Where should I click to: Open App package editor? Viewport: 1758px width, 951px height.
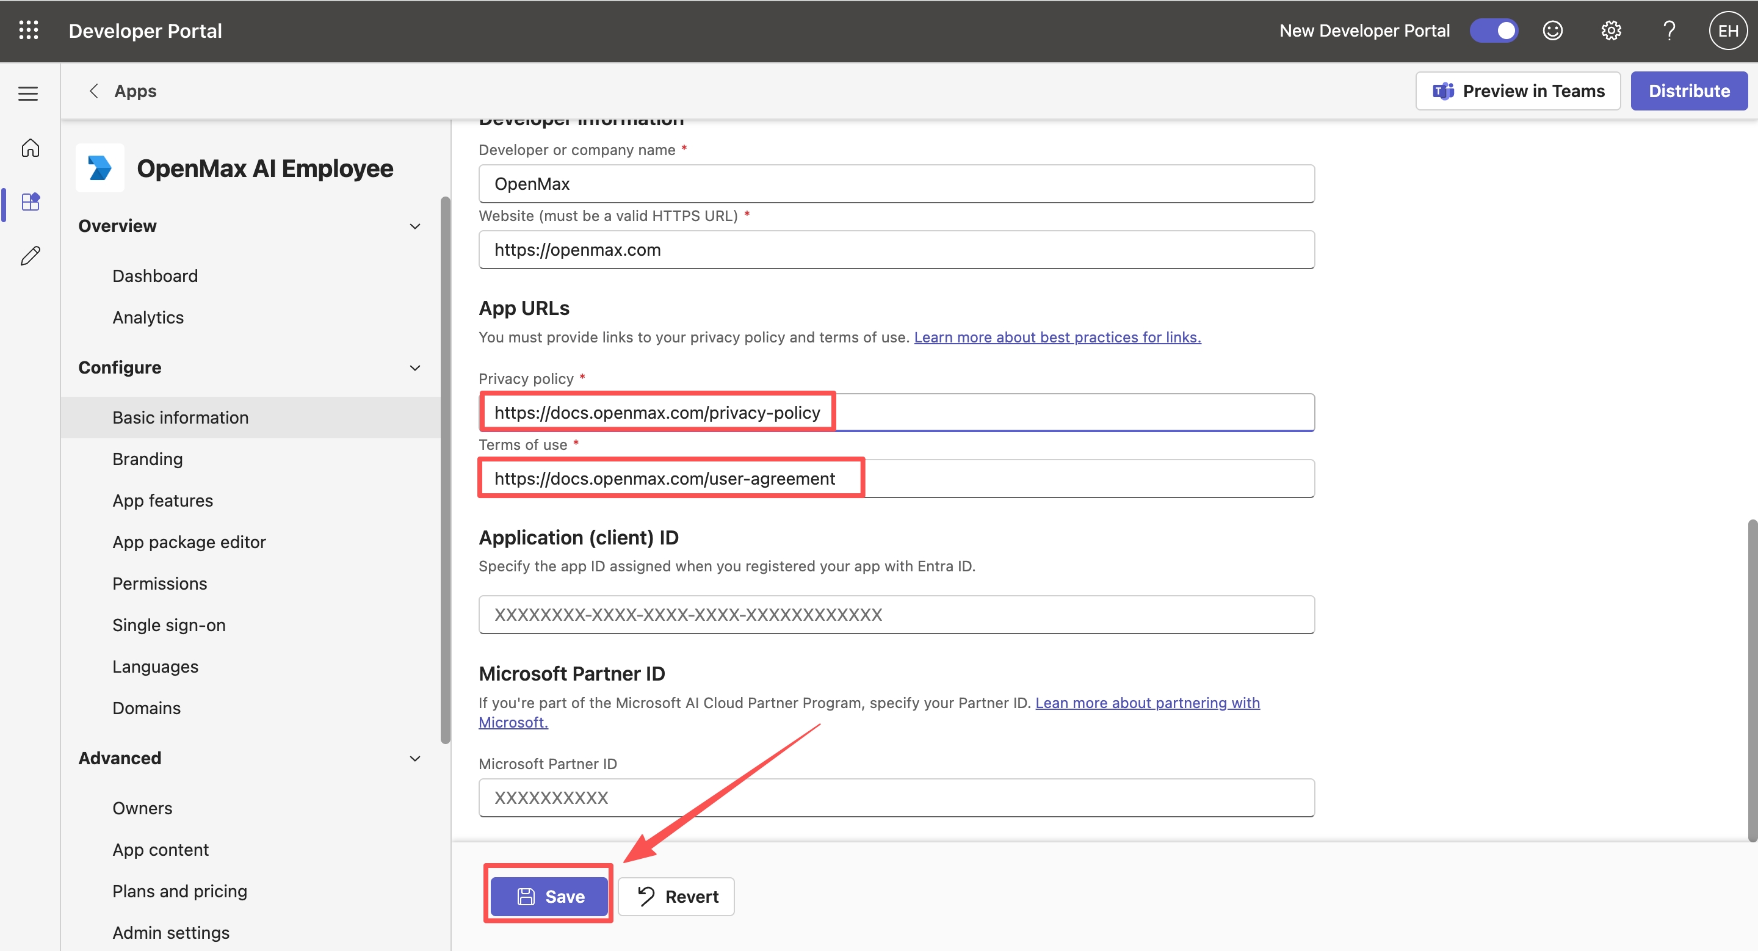pos(189,543)
